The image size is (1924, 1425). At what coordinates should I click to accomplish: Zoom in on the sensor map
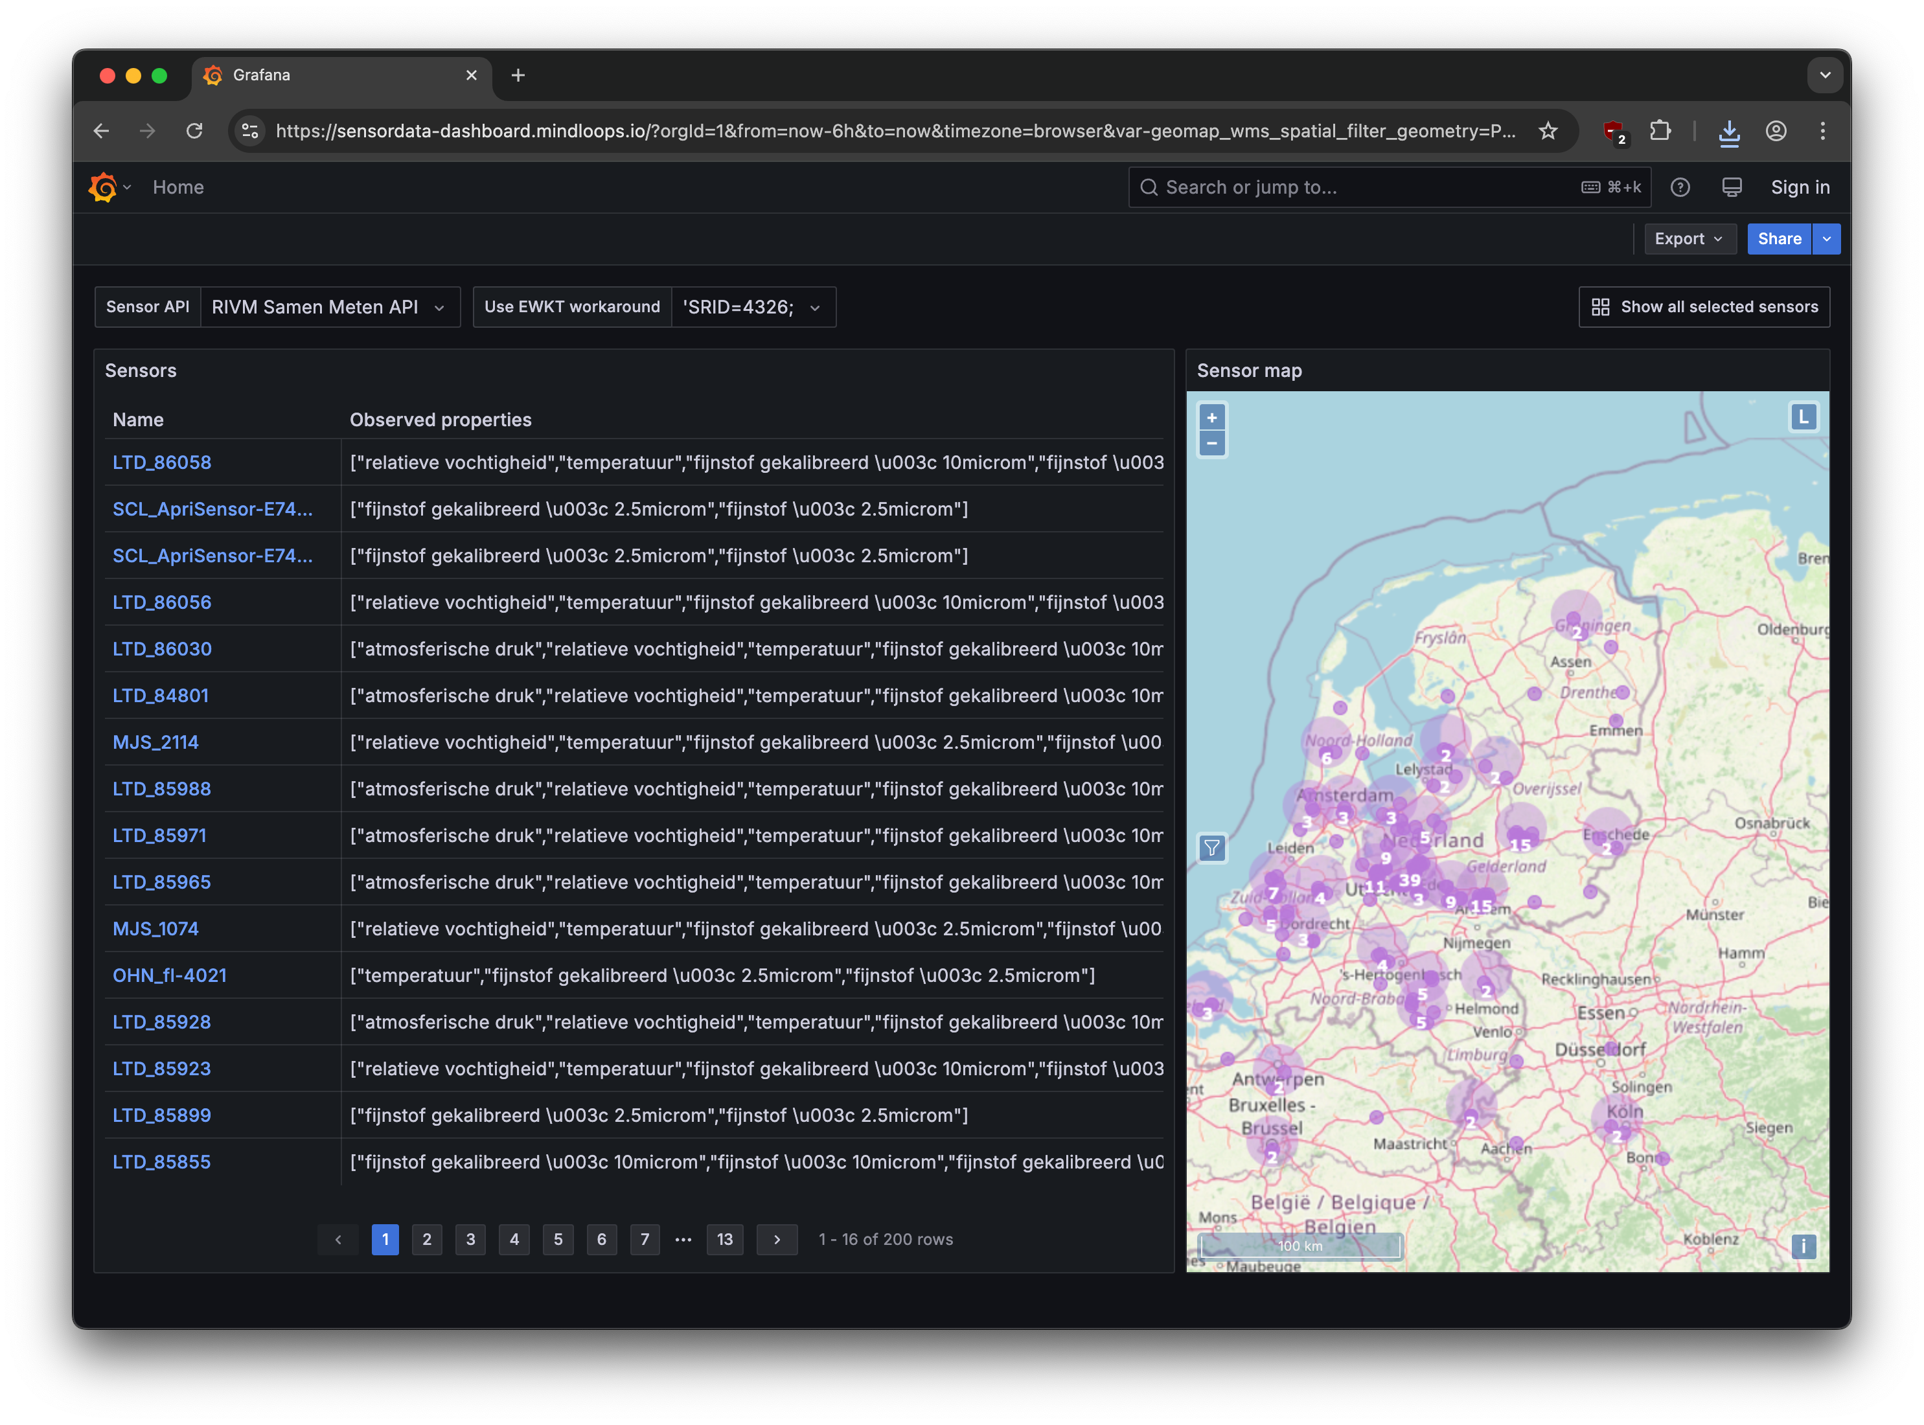point(1211,418)
